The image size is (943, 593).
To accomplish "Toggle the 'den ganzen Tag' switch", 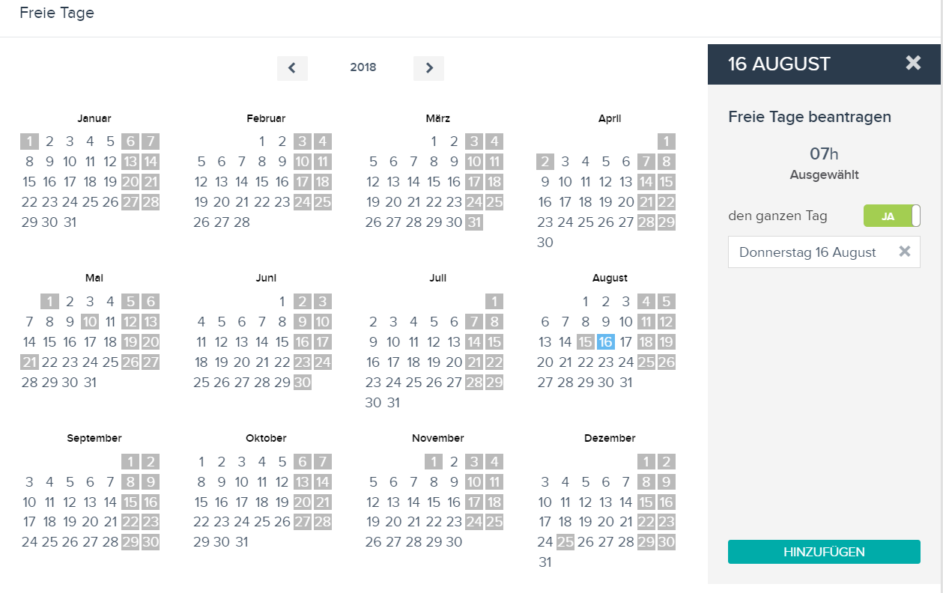I will click(891, 216).
